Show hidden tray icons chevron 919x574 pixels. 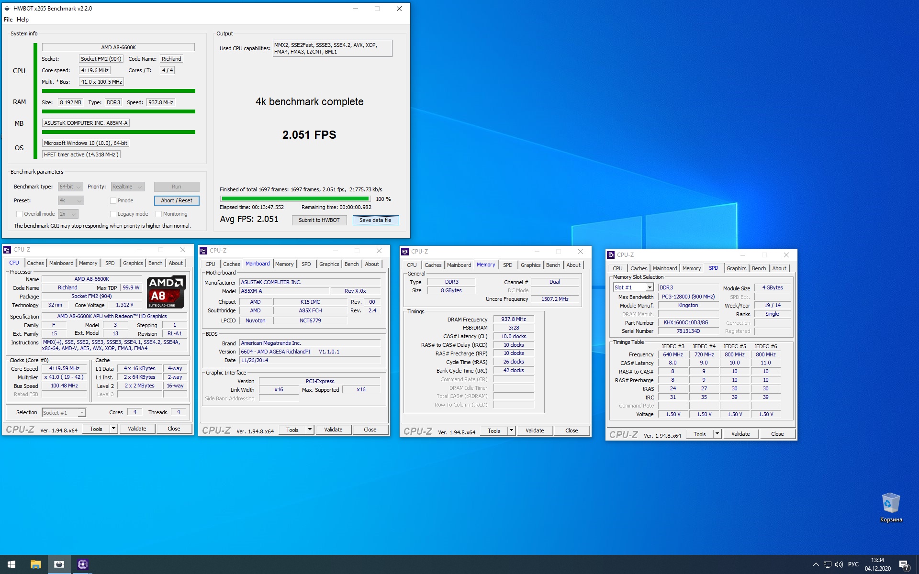point(816,564)
